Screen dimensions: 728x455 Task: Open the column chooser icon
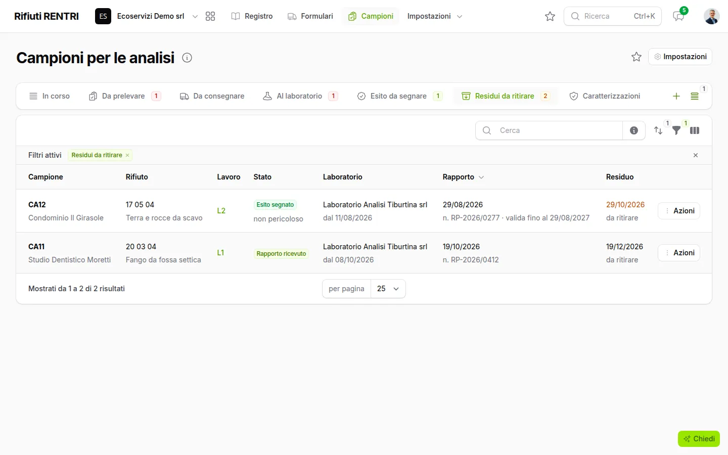[695, 130]
